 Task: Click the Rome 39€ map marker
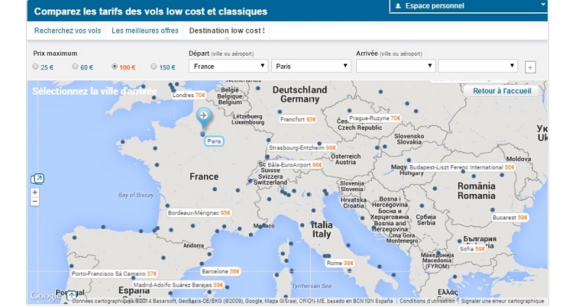pos(339,263)
